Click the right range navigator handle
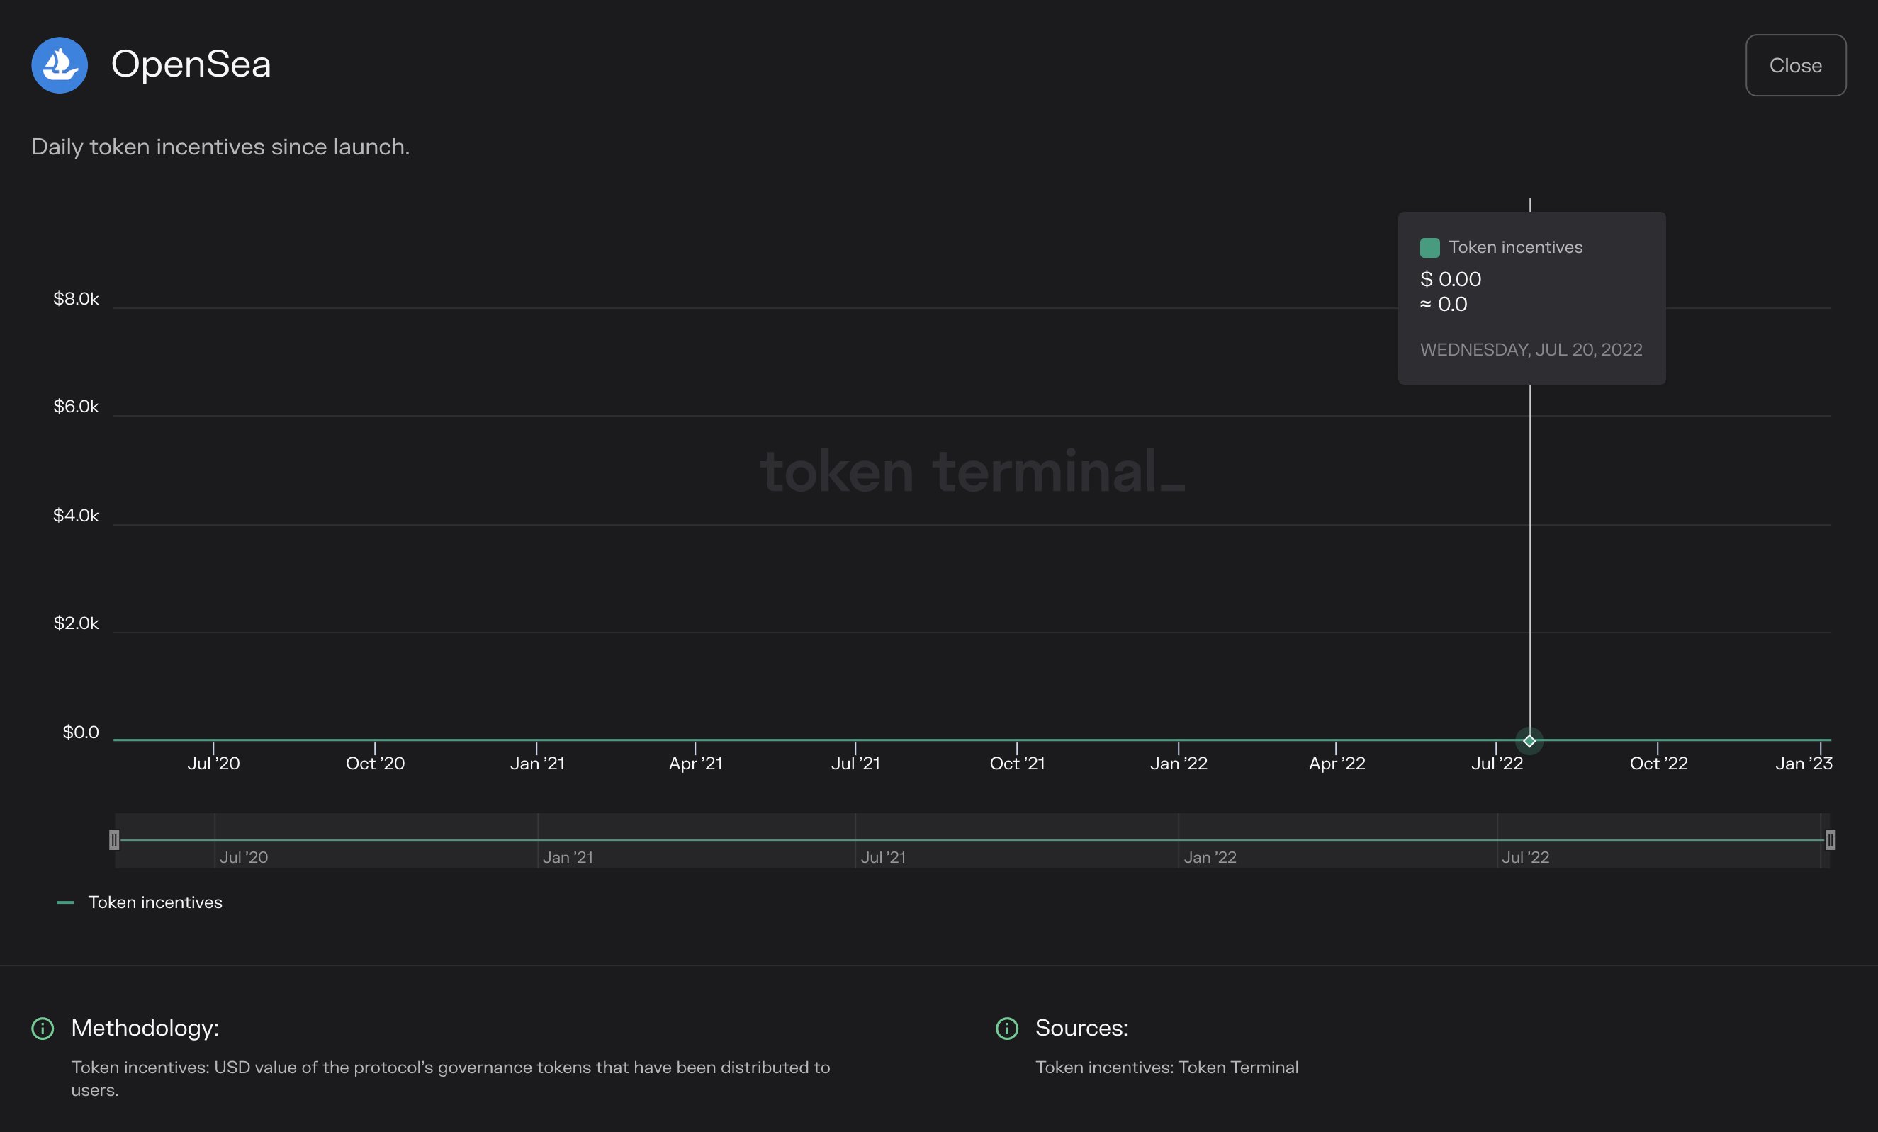The width and height of the screenshot is (1878, 1132). pyautogui.click(x=1830, y=840)
